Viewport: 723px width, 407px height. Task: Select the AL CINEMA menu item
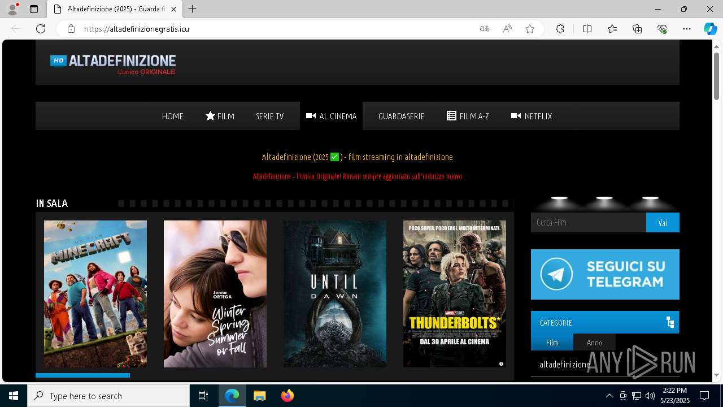coord(331,116)
